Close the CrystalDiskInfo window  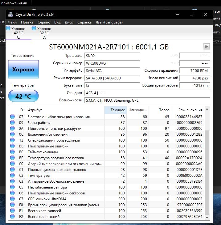point(205,14)
